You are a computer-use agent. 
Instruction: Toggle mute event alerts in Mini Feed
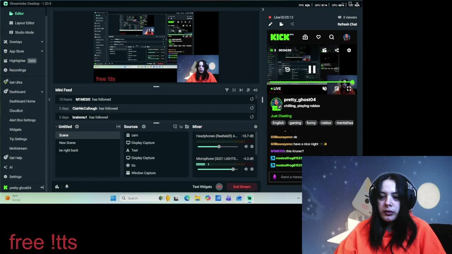pyautogui.click(x=248, y=90)
